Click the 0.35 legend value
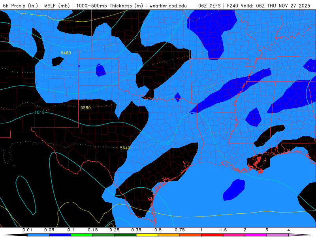 (136, 230)
